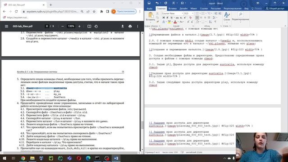Screen dimensions: 288x162
Task: Go back in Chrome
Action: click(x=4, y=11)
